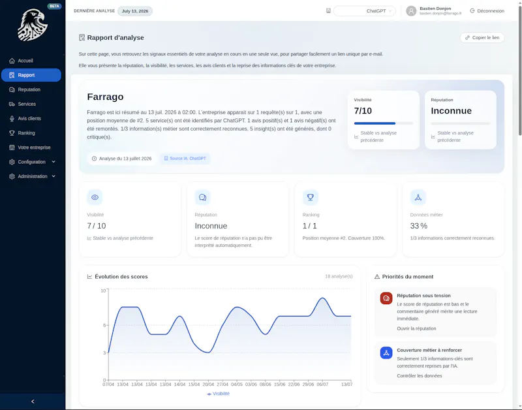Expand the Administration submenu chevron

(54, 176)
